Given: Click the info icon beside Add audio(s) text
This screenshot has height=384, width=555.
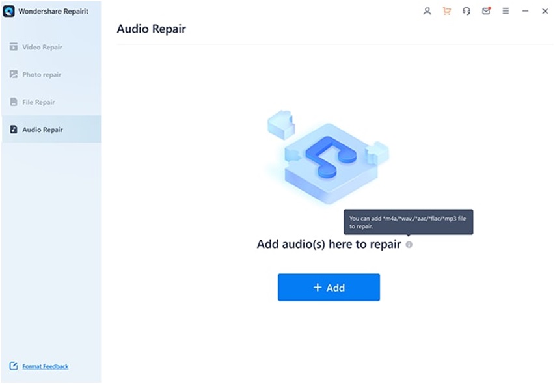Looking at the screenshot, I should point(409,244).
